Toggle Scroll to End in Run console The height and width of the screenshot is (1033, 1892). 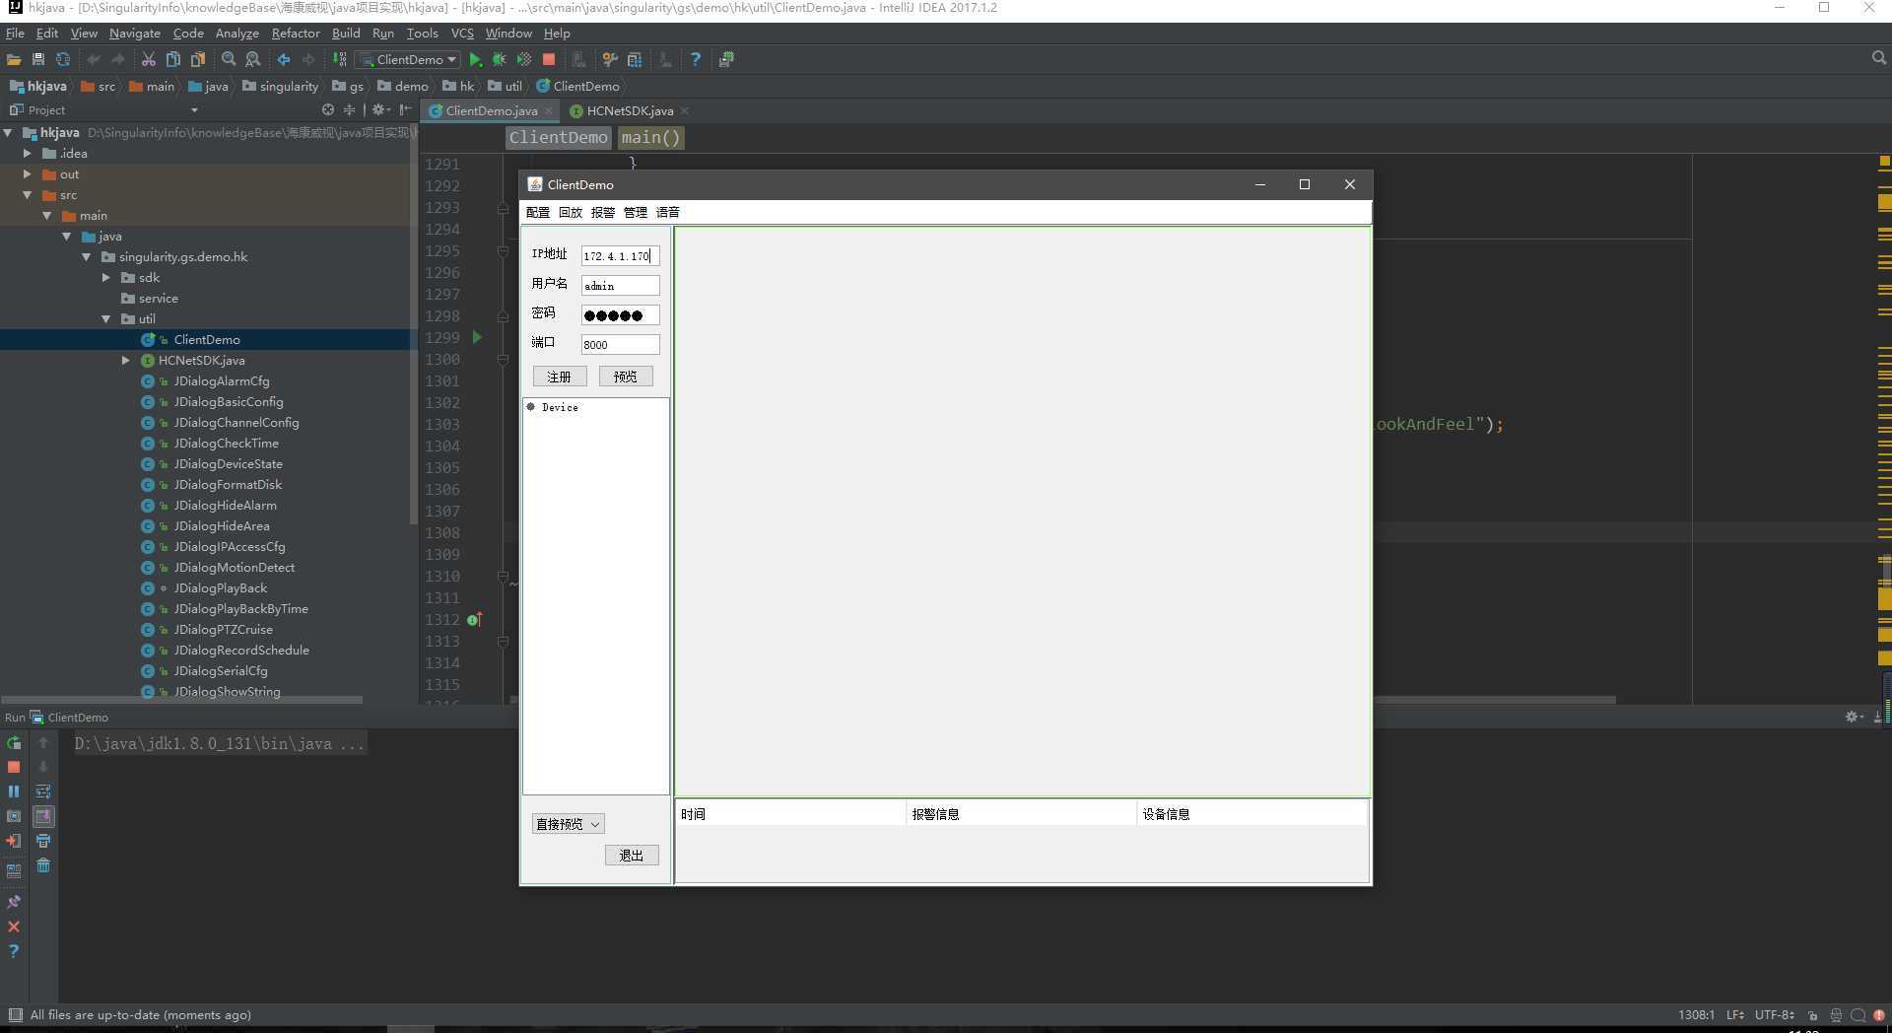43,816
